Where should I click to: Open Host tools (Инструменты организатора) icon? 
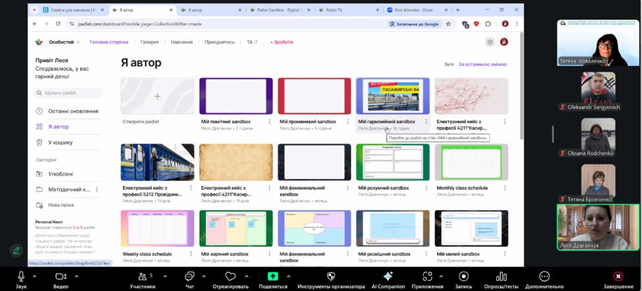(331, 277)
